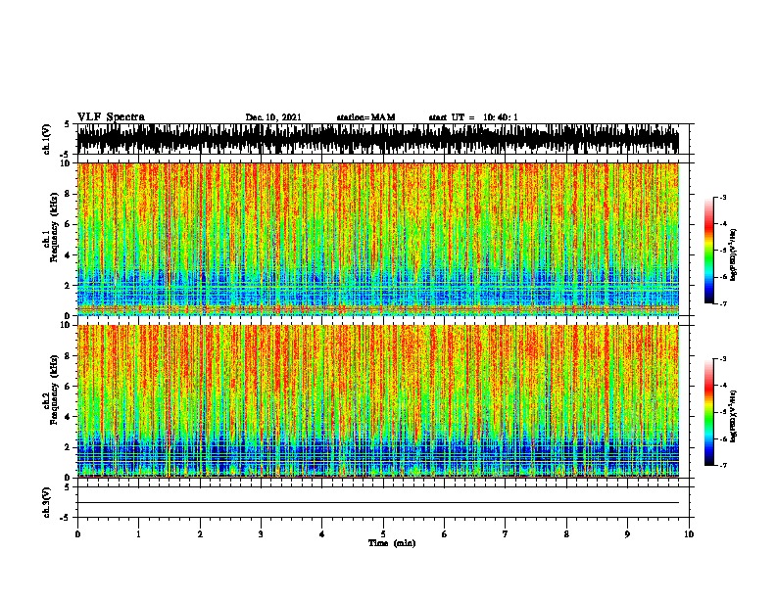Click the flat ch.3 voltage trace line
Viewport: 776px width, 599px height.
[x=378, y=503]
